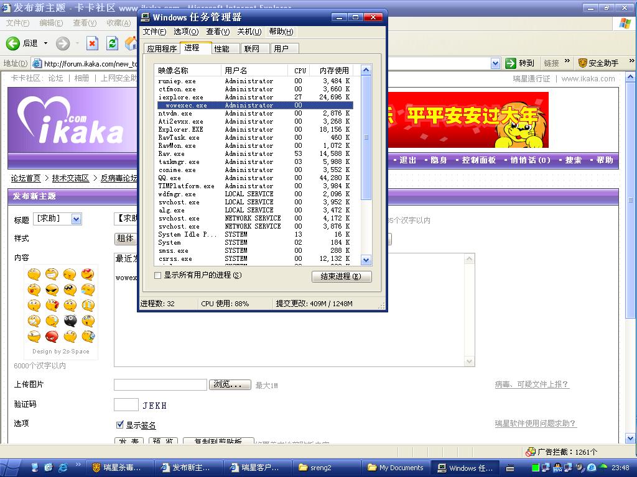
Task: Click the 广告拦截 status bar icon
Action: [x=531, y=452]
